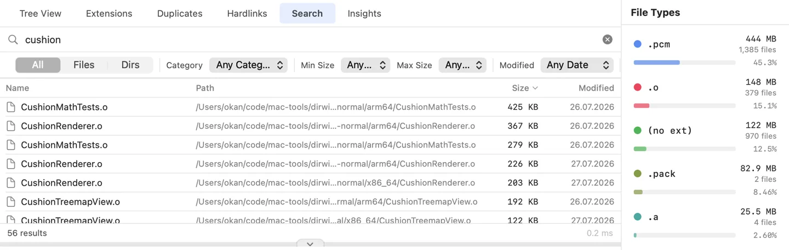Select CushionRenderer.o 367 KB row name
The width and height of the screenshot is (789, 250).
(61, 126)
